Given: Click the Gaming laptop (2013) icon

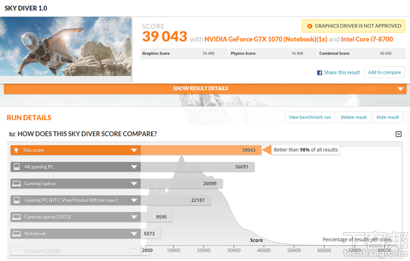Looking at the screenshot, I should (x=17, y=217).
